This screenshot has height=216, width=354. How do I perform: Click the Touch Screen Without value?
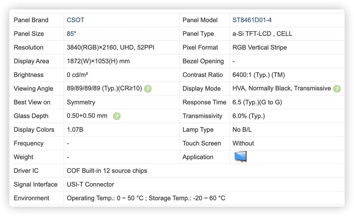(243, 143)
